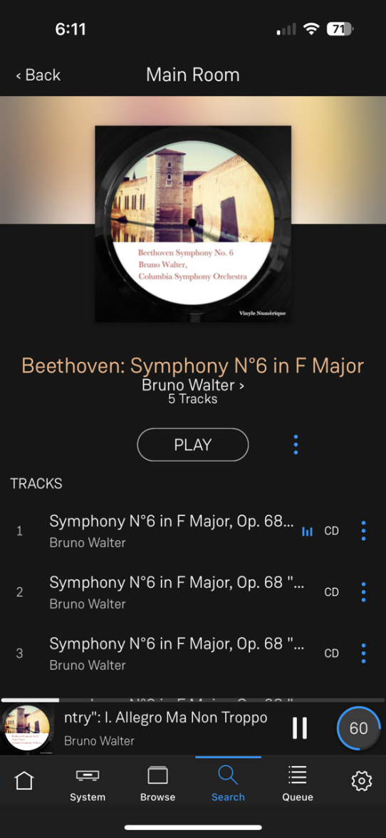Go Back to previous screen

point(38,75)
